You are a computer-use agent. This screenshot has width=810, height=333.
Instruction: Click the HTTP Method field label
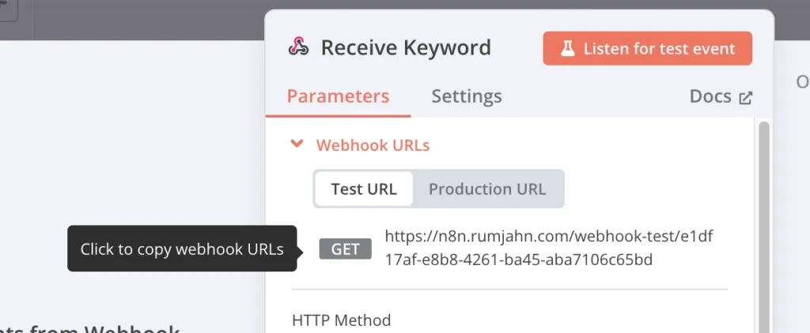342,320
